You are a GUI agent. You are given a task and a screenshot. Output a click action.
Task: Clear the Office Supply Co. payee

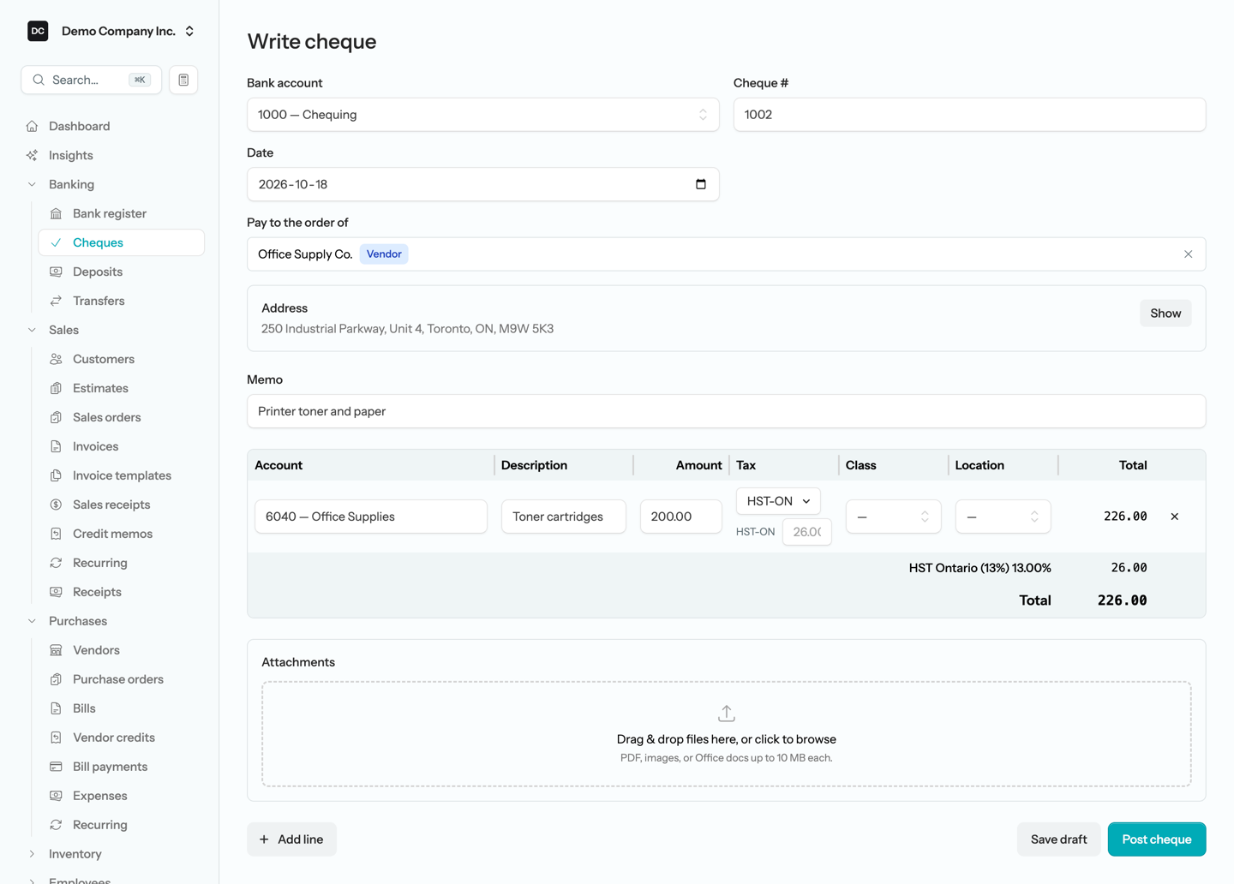click(1188, 254)
